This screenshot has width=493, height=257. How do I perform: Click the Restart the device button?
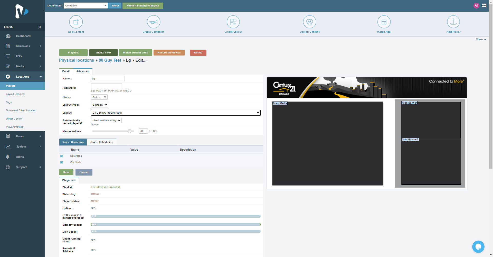(169, 52)
